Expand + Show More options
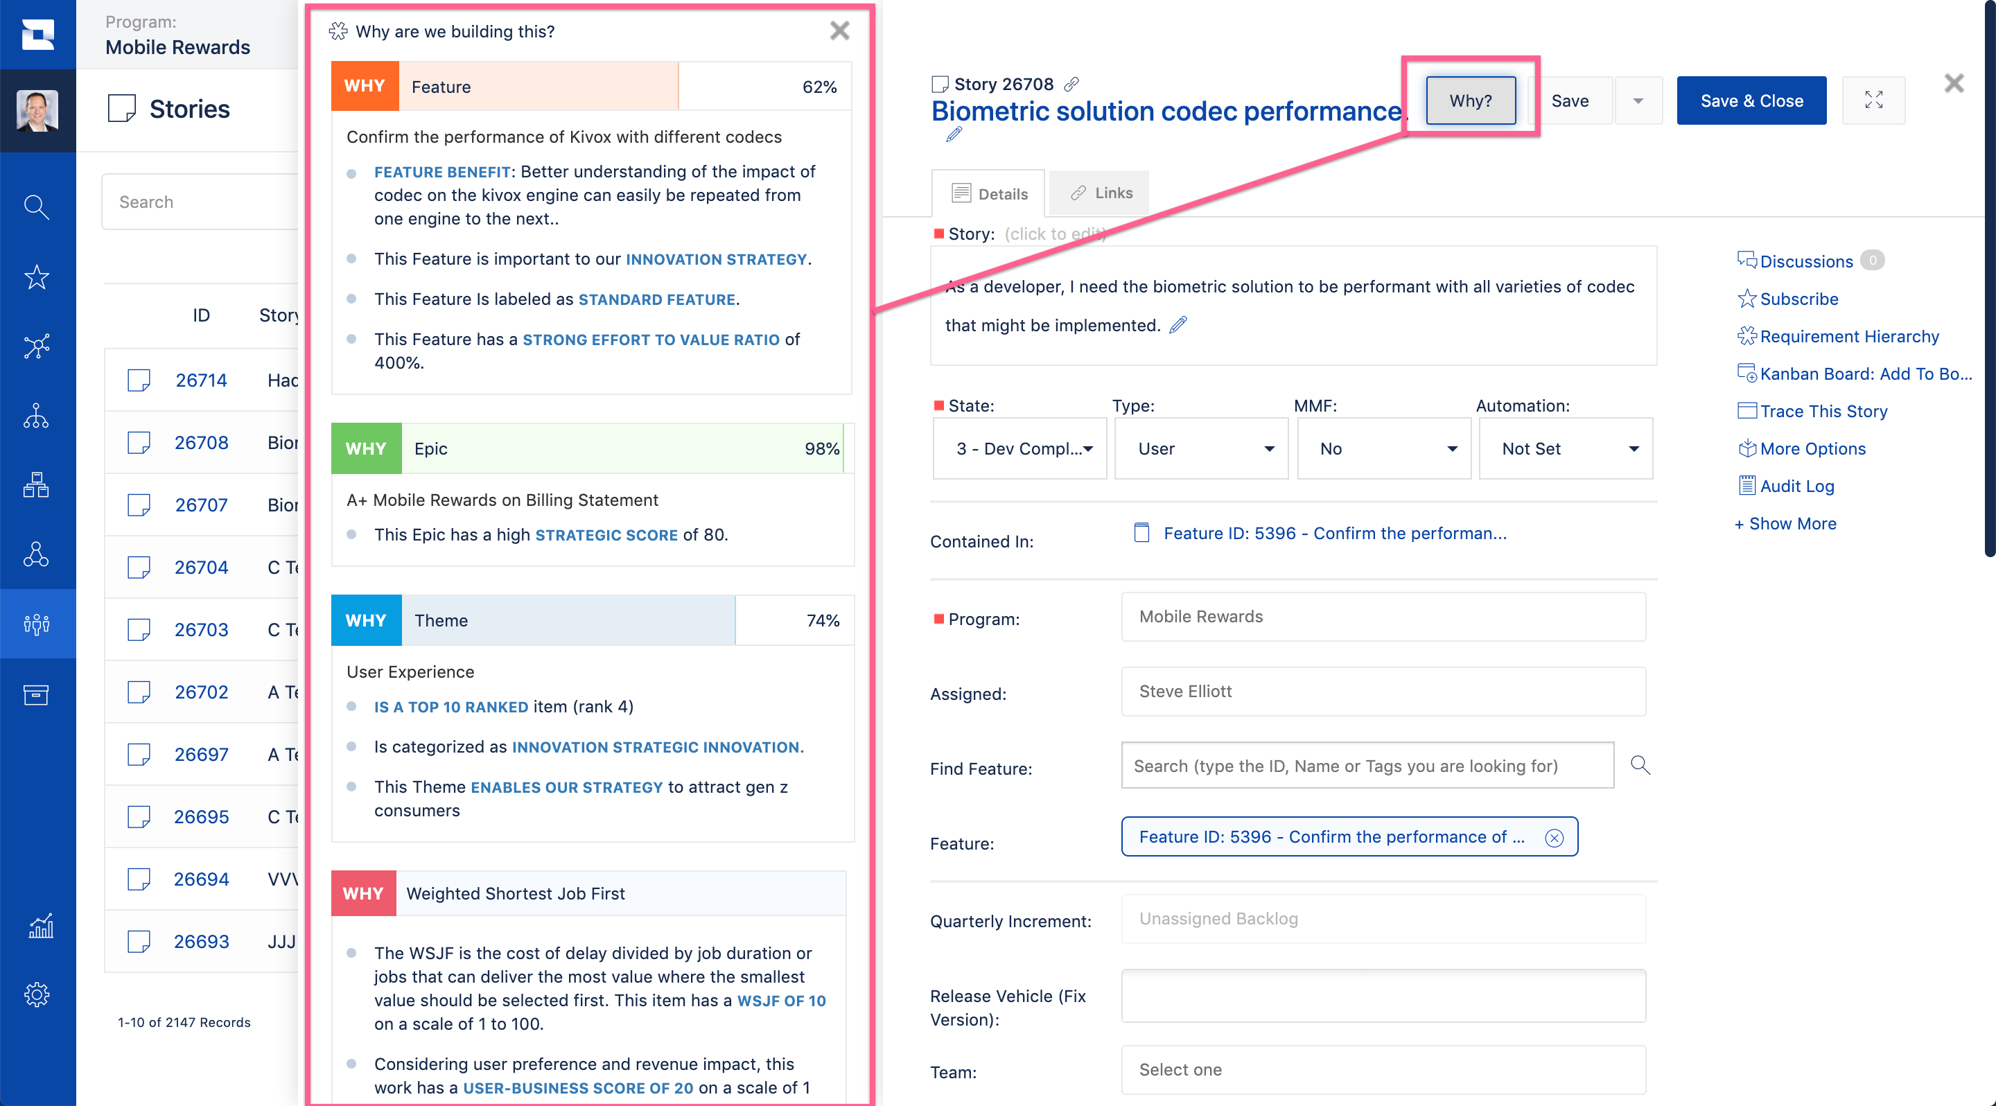1996x1106 pixels. [x=1785, y=524]
